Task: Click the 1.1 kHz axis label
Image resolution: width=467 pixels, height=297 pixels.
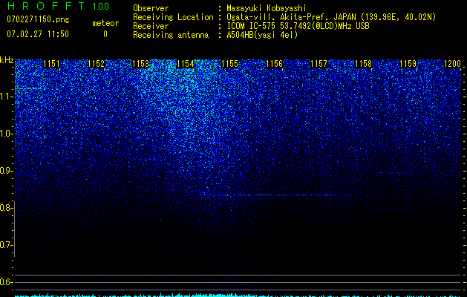Action: [x=6, y=97]
